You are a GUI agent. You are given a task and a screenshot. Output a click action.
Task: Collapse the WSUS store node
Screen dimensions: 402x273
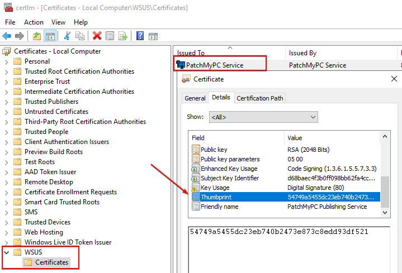coord(7,252)
